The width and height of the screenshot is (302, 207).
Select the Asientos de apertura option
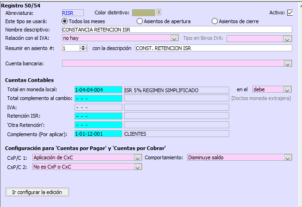click(x=139, y=21)
